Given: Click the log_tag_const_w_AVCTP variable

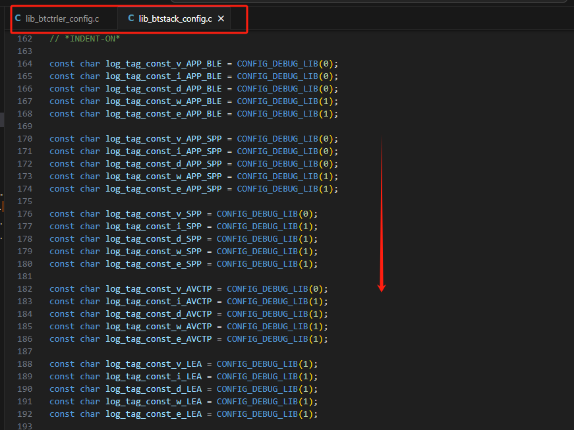Looking at the screenshot, I should [159, 327].
